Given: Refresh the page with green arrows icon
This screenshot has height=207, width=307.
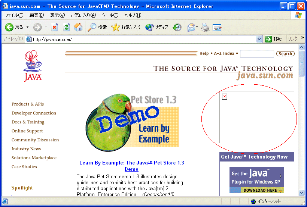Looking at the screenshot, I should click(66, 27).
